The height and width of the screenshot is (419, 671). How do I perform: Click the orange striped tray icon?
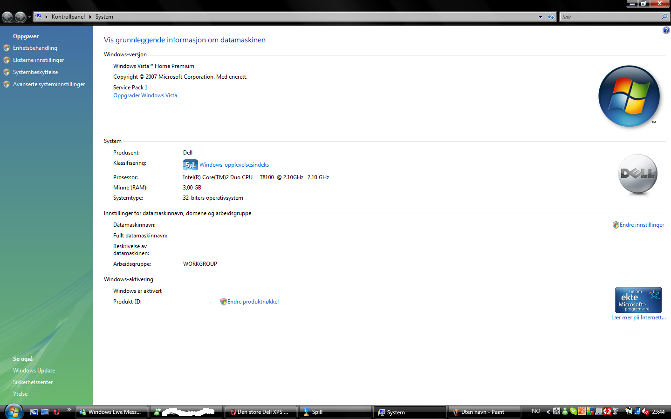(582, 411)
